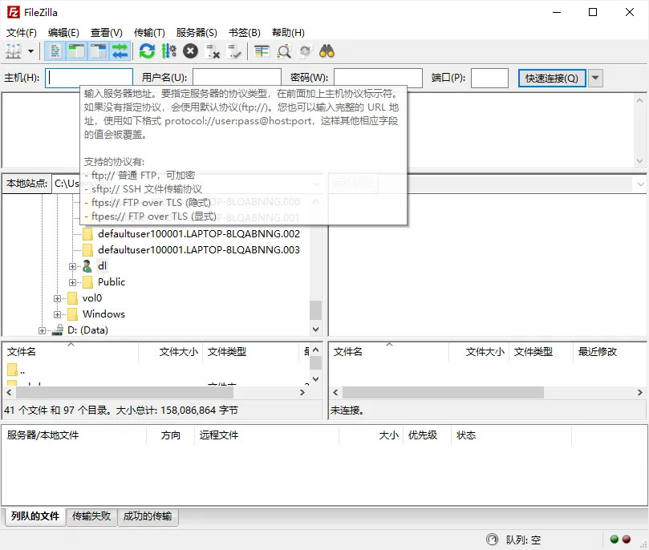Select the vol0 folder
This screenshot has width=649, height=550.
tap(92, 298)
